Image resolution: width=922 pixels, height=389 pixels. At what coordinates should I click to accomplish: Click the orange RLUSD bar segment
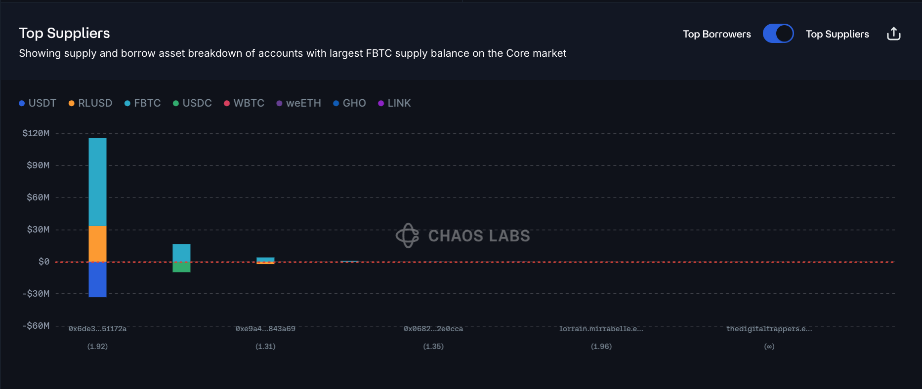click(97, 243)
